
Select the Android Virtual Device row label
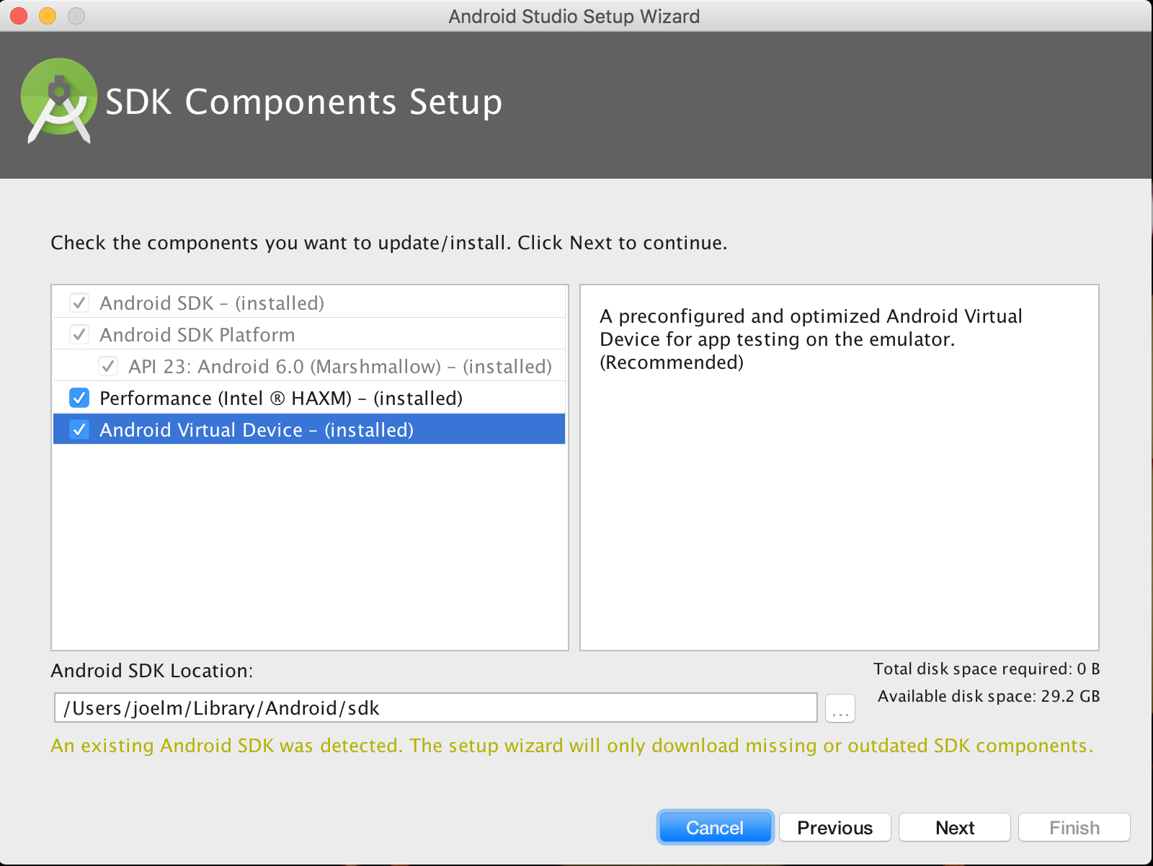pos(256,430)
